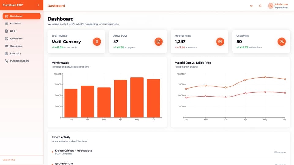Open Materials in the sidebar
294x165 pixels.
click(21, 24)
